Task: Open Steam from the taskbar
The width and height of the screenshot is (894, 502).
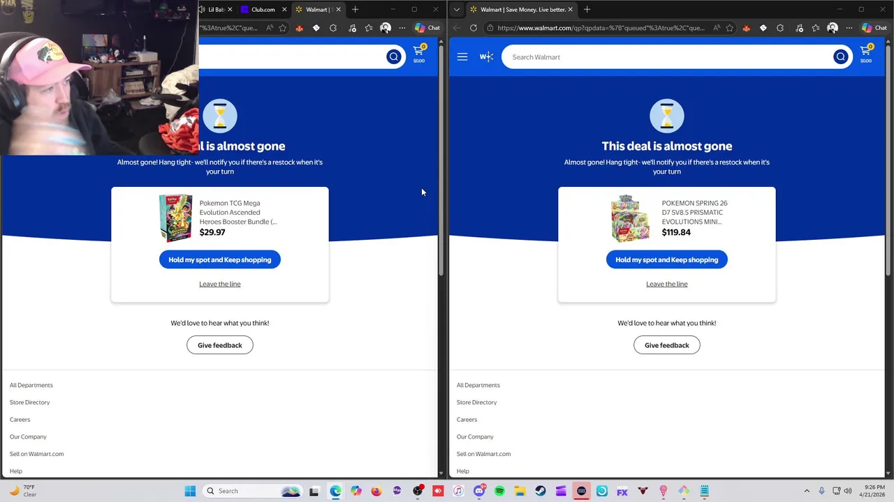Action: (x=540, y=491)
